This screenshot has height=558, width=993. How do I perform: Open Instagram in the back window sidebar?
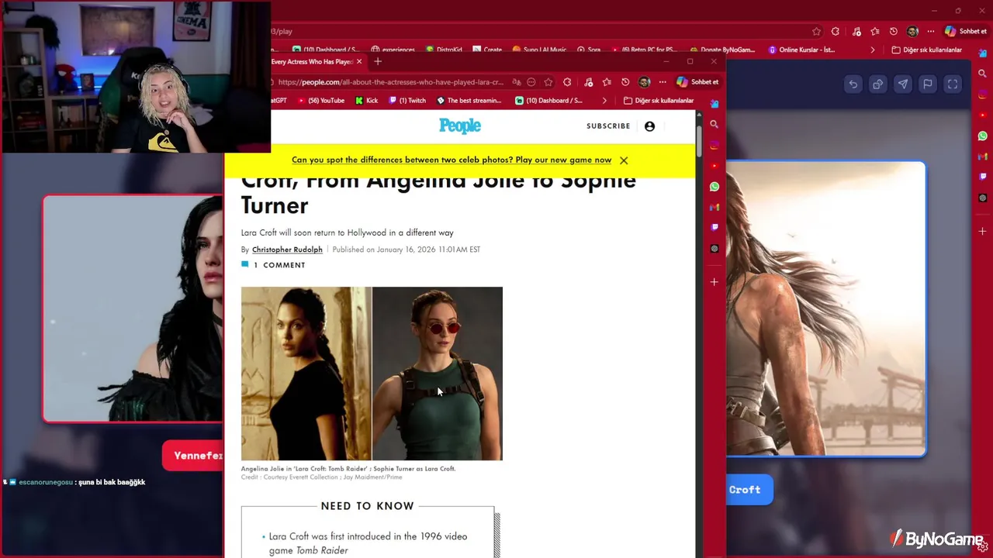983,95
